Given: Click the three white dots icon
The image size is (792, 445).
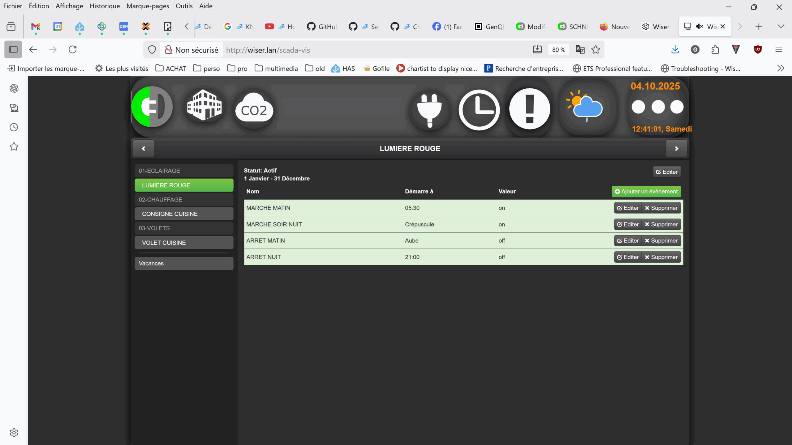Looking at the screenshot, I should [657, 107].
